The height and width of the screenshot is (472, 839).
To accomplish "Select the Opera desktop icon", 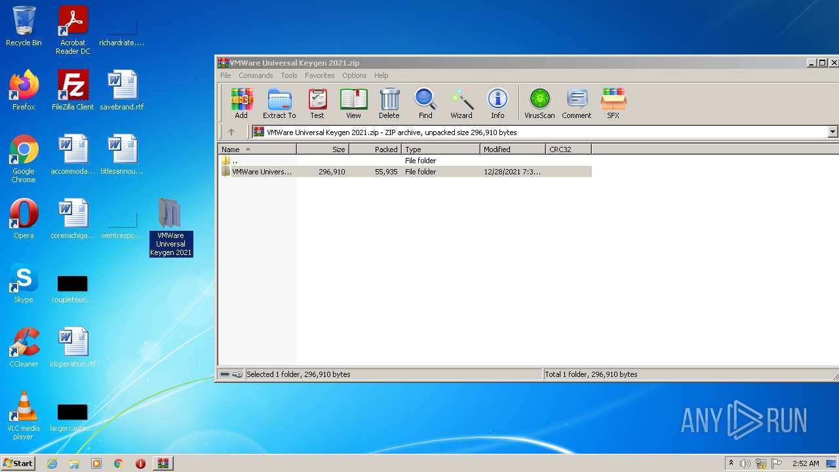I will click(x=24, y=219).
